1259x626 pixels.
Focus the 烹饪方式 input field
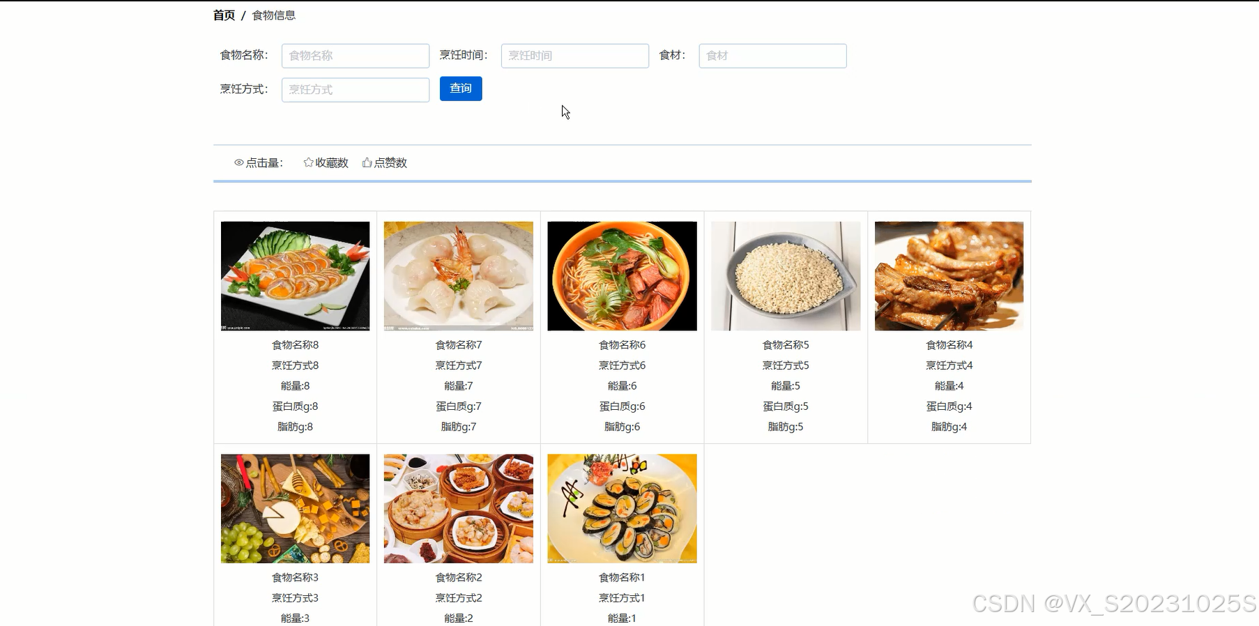(356, 90)
